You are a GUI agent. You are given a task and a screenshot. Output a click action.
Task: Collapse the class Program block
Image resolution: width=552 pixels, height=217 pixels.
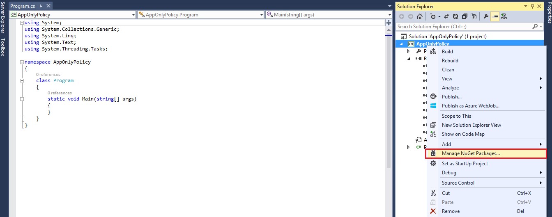(22, 80)
